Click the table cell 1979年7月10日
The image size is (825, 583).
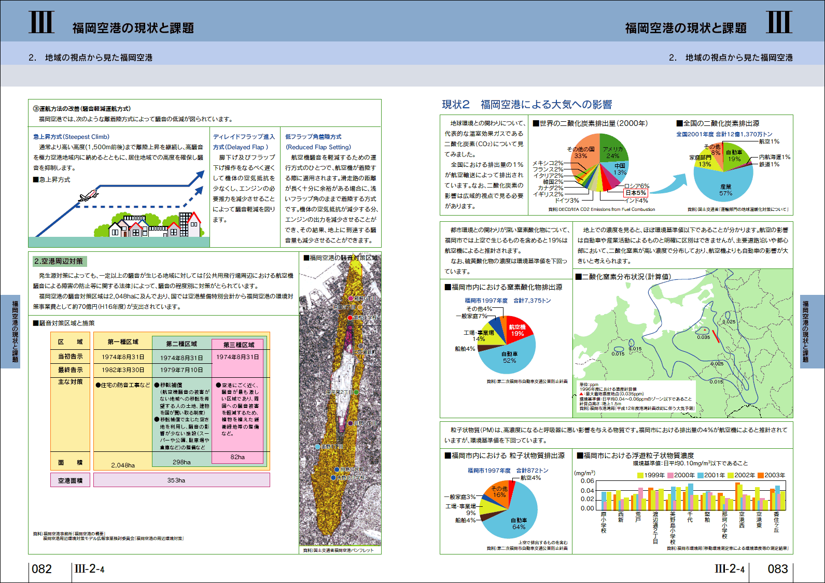(x=181, y=370)
